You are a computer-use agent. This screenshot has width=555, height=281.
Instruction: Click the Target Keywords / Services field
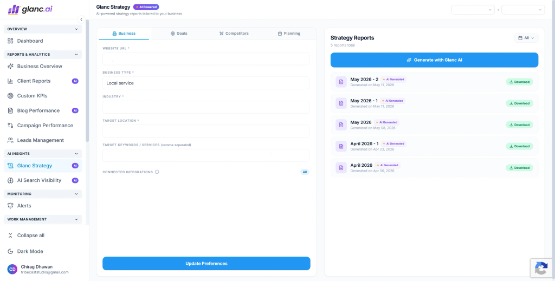[x=206, y=155]
